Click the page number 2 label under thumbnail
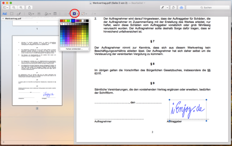The height and width of the screenshot is (146, 232). point(37,108)
